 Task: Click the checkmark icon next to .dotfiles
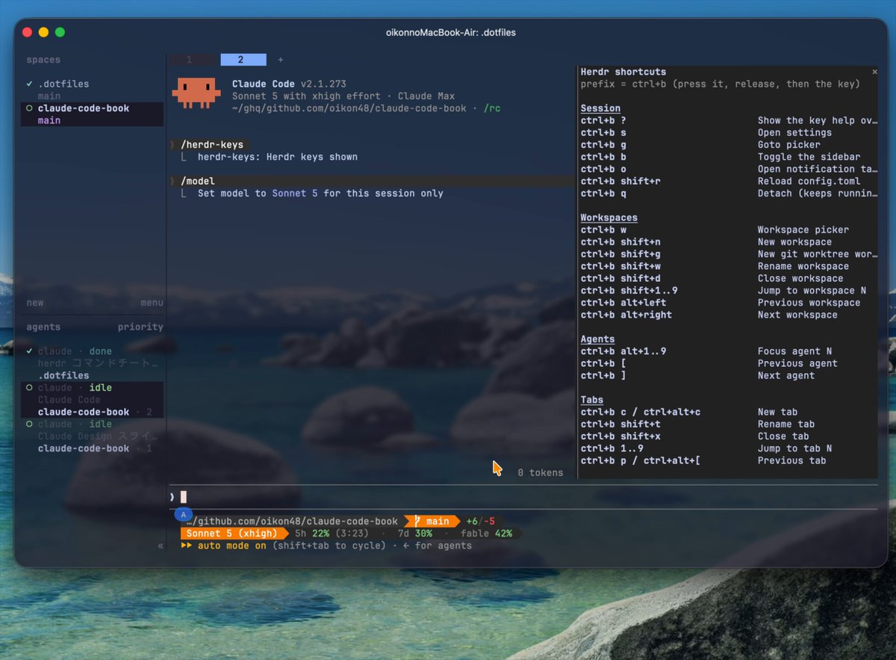(29, 84)
